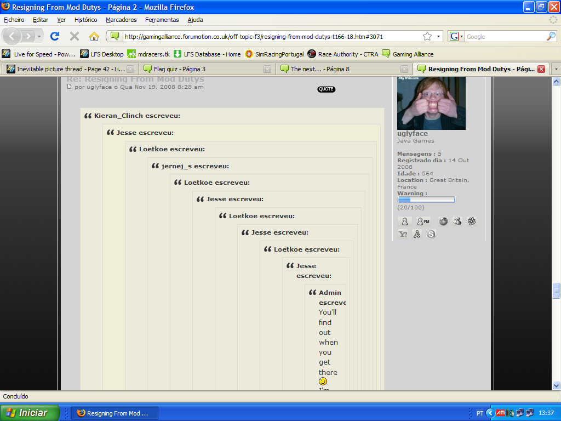Click the small post page icon before 'por'
The height and width of the screenshot is (421, 561).
coord(70,87)
